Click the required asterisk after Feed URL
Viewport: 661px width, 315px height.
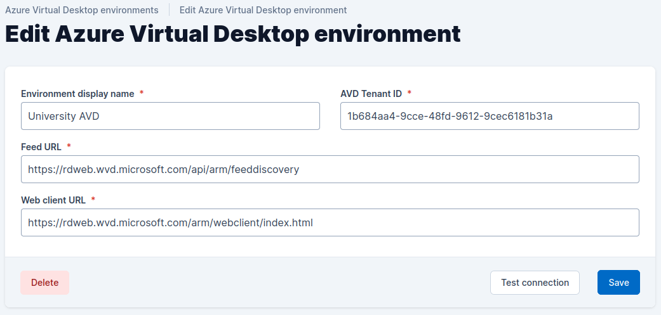tap(69, 146)
